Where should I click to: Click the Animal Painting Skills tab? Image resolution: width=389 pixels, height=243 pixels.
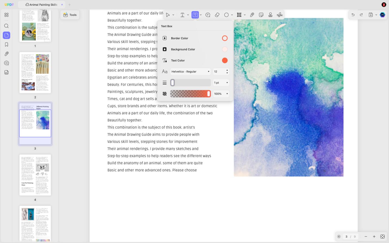[42, 5]
